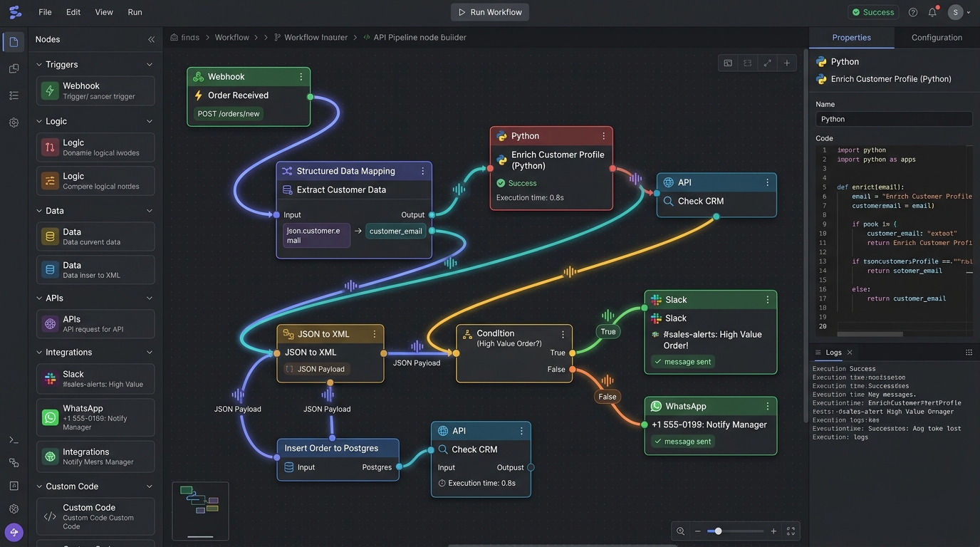
Task: Collapse the Triggers section
Action: pos(150,65)
